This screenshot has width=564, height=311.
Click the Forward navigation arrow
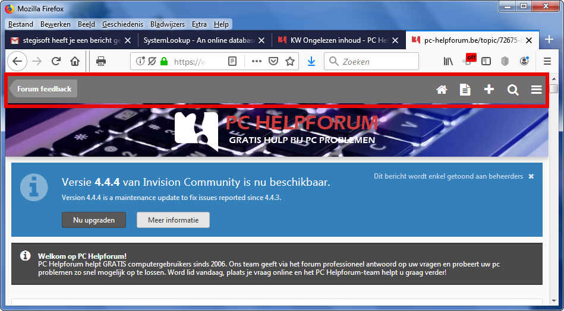coord(37,61)
